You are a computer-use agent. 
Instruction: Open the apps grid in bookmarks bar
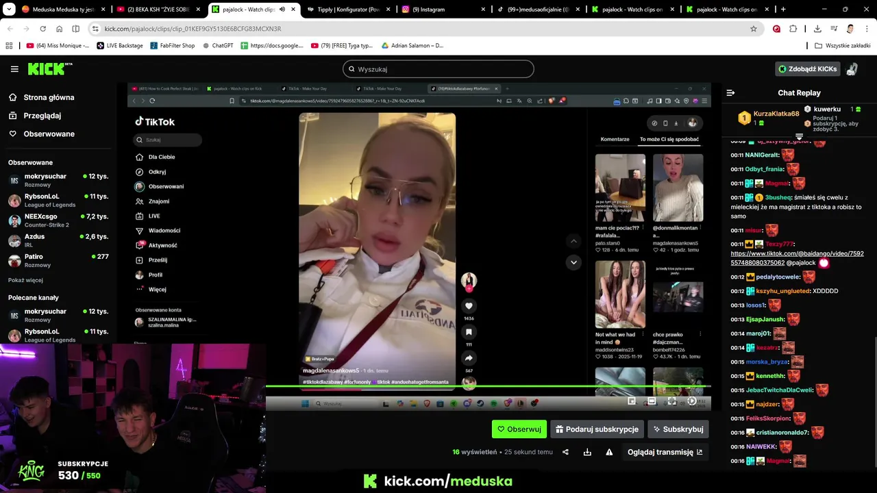pyautogui.click(x=9, y=46)
